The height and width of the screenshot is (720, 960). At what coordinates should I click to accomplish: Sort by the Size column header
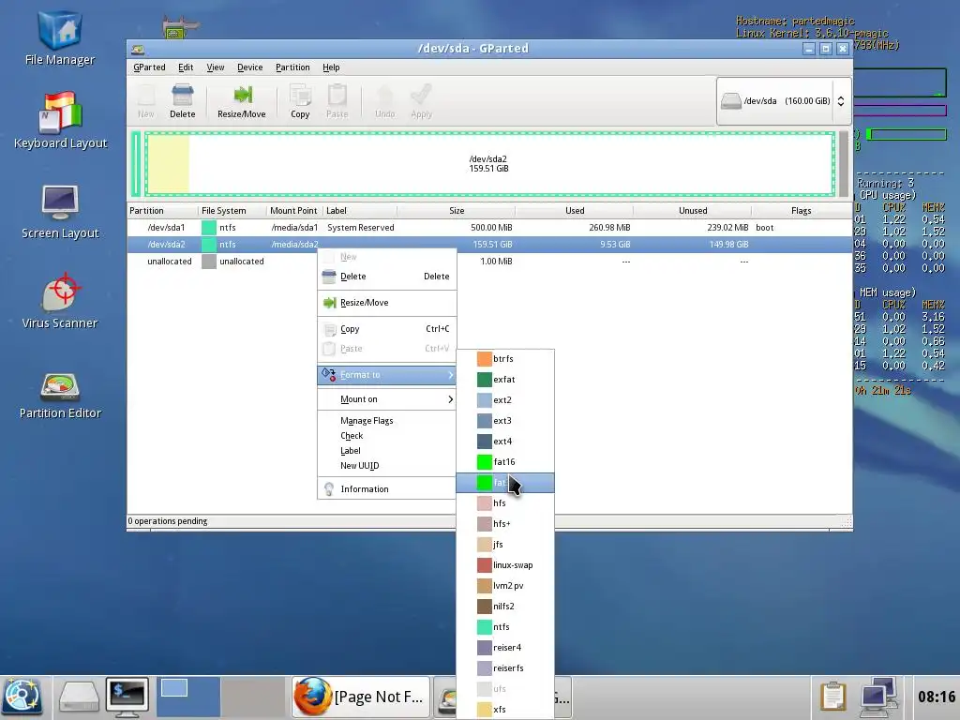(x=457, y=211)
